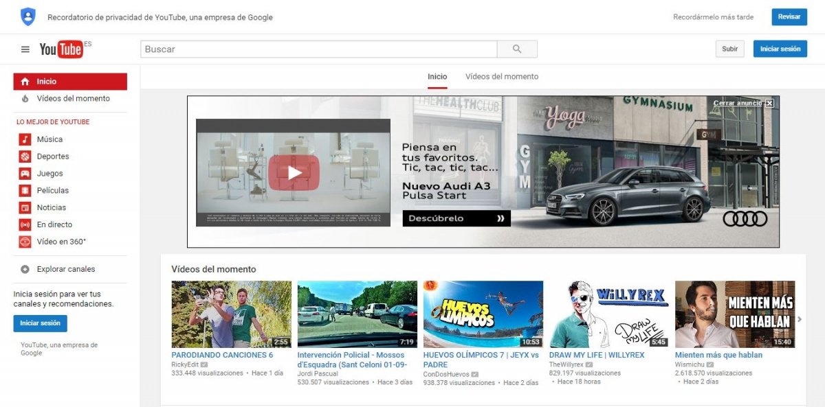825x407 pixels.
Task: Click the En directo live icon
Action: point(25,225)
